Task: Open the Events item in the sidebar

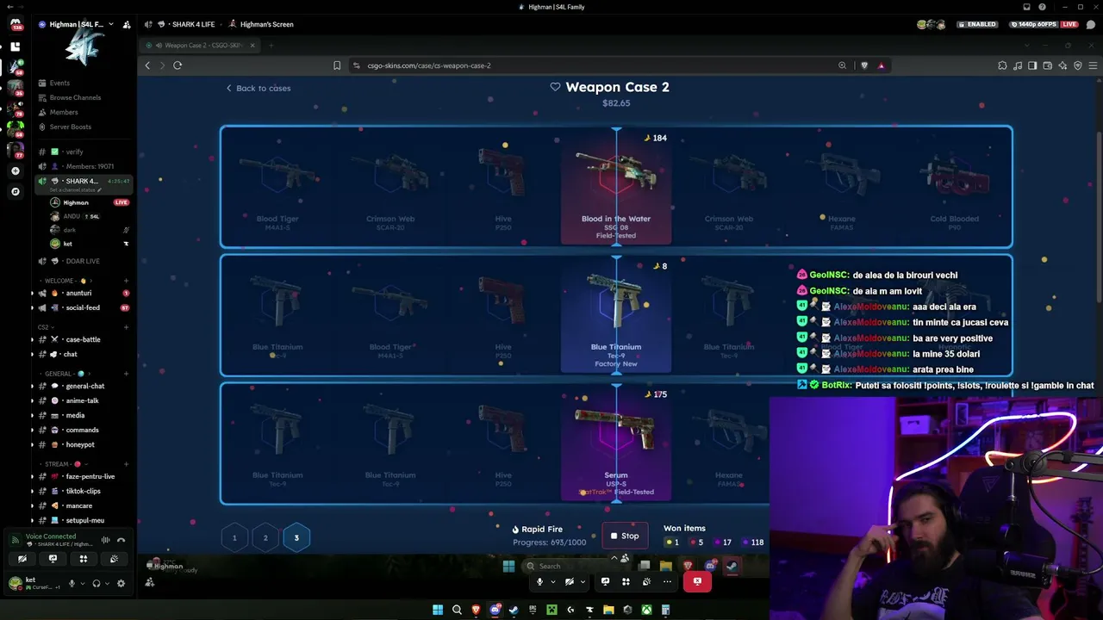Action: click(x=59, y=83)
